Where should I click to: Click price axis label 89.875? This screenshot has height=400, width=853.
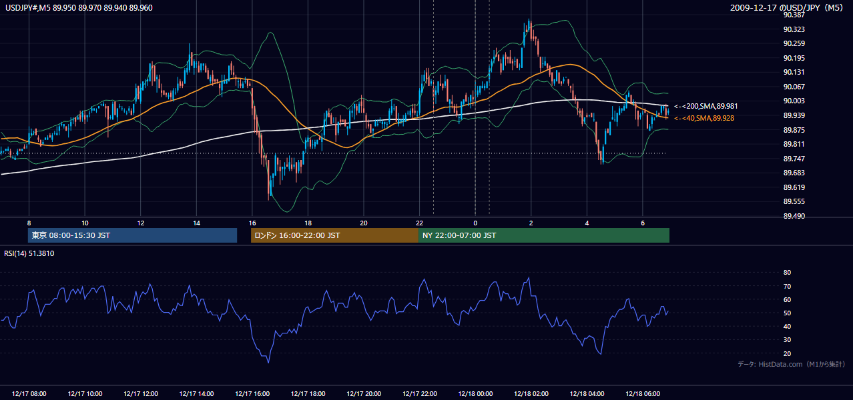794,130
